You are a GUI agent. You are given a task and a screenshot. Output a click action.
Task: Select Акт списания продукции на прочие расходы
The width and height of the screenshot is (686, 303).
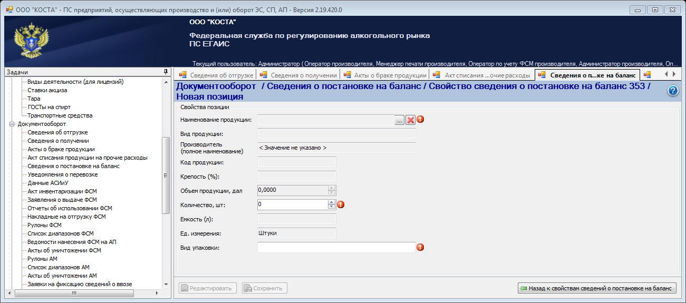(x=88, y=158)
